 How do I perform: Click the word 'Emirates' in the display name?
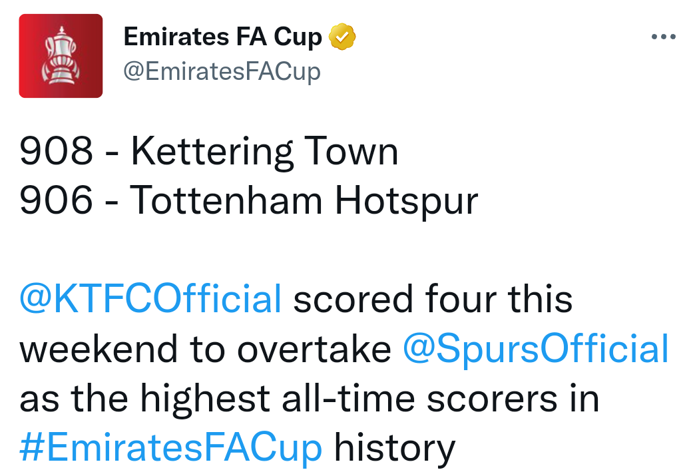[x=176, y=37]
